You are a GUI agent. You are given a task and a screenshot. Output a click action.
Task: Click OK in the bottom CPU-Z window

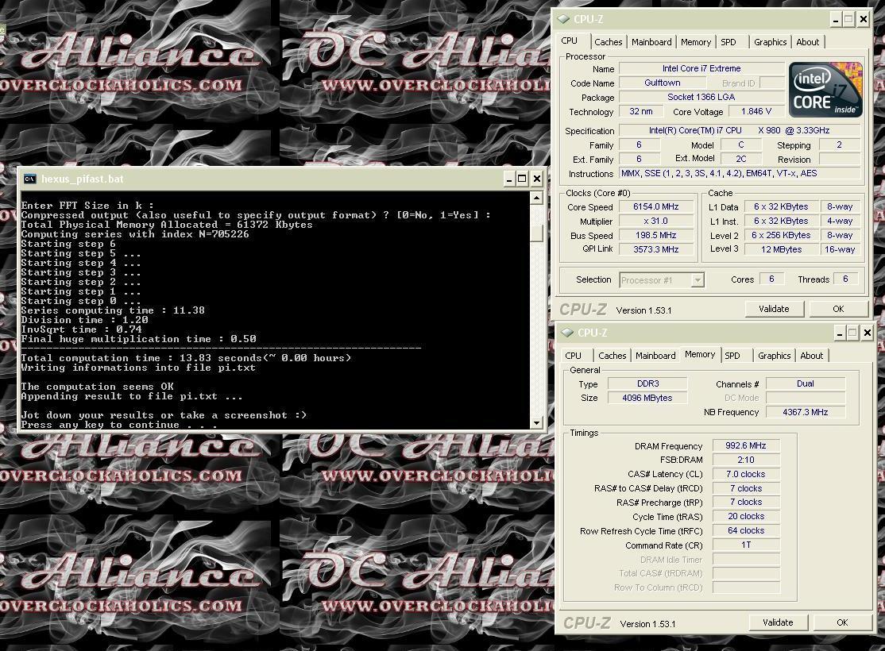click(842, 622)
